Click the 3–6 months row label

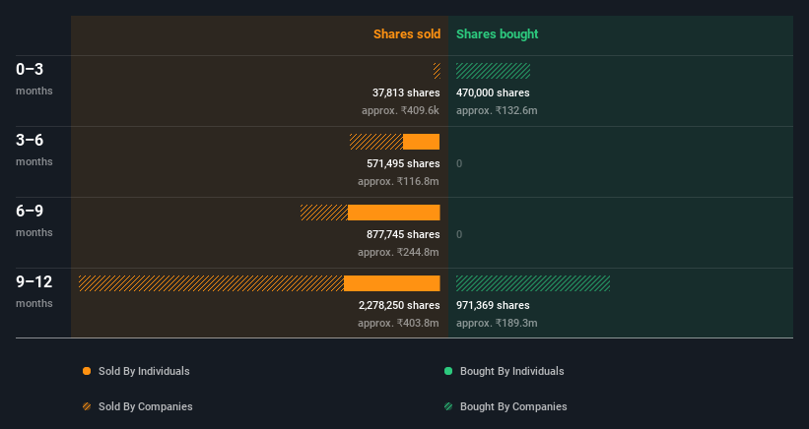click(34, 150)
